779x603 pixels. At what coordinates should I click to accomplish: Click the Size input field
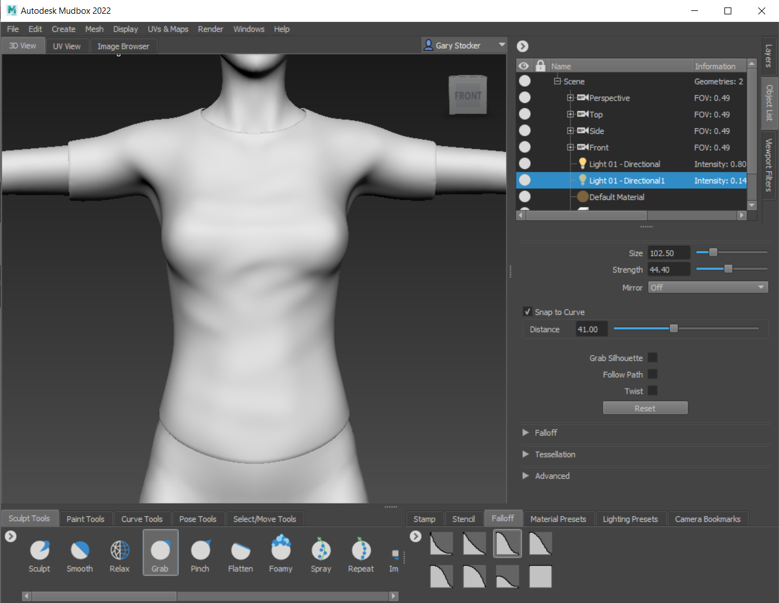coord(669,253)
